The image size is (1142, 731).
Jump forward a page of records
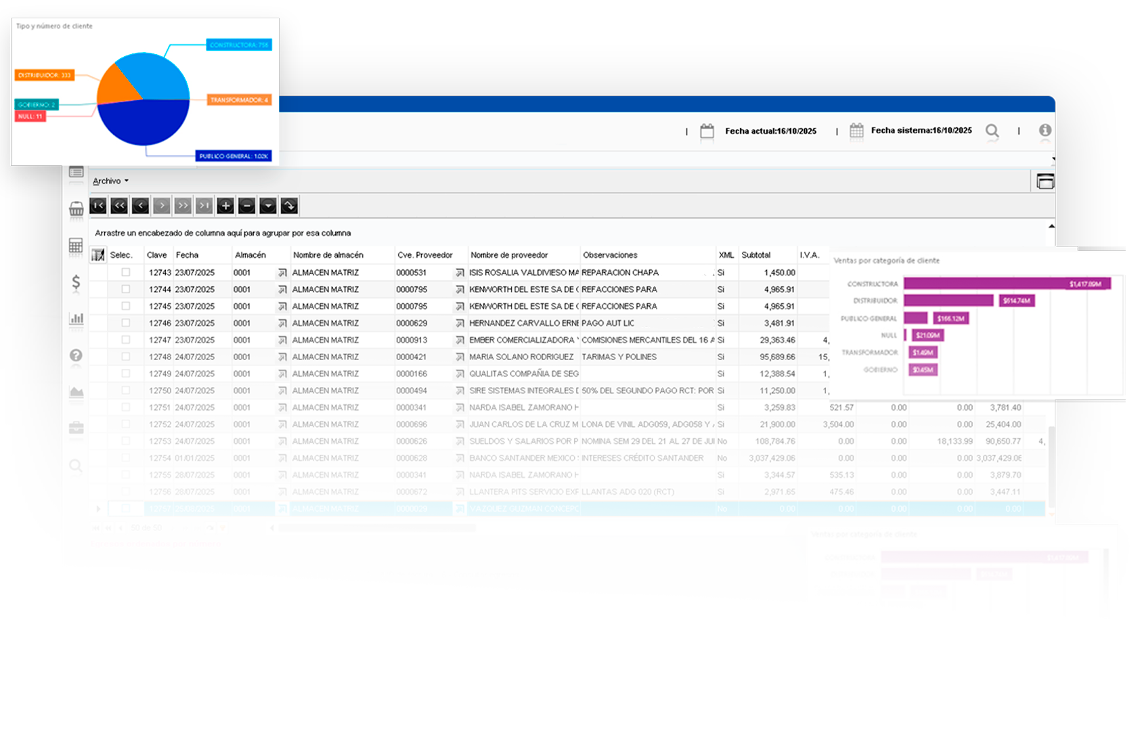click(183, 206)
